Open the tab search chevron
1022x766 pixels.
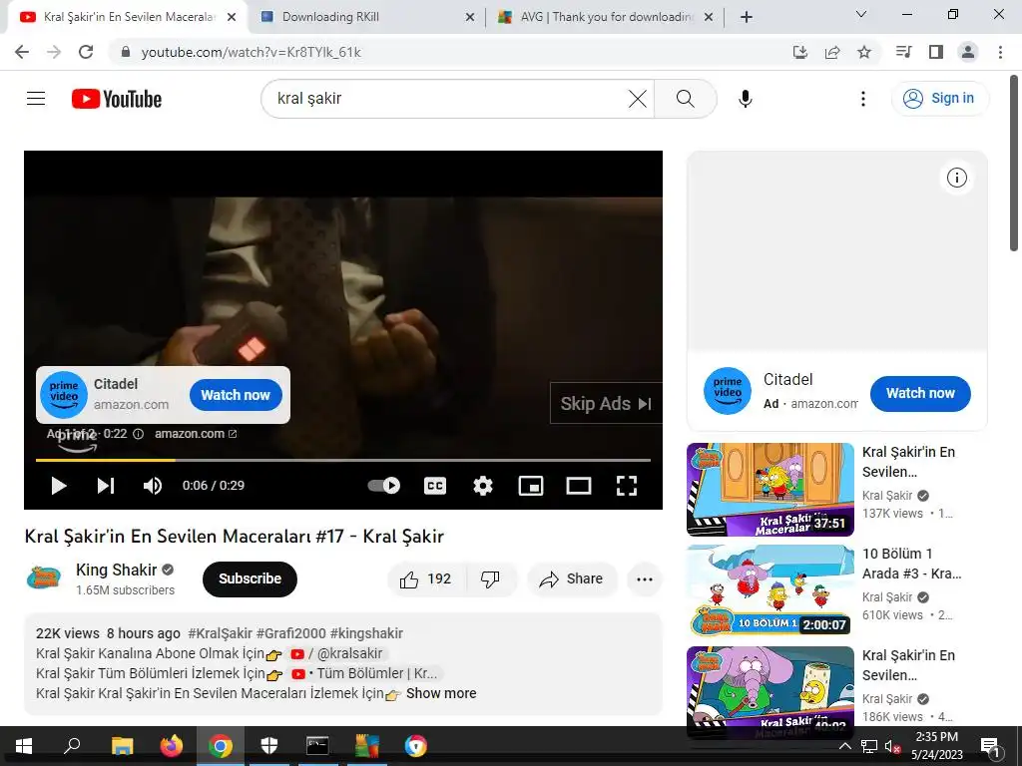861,14
